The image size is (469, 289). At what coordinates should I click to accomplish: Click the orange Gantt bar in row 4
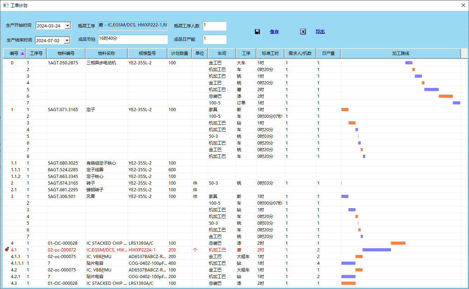pos(398,243)
